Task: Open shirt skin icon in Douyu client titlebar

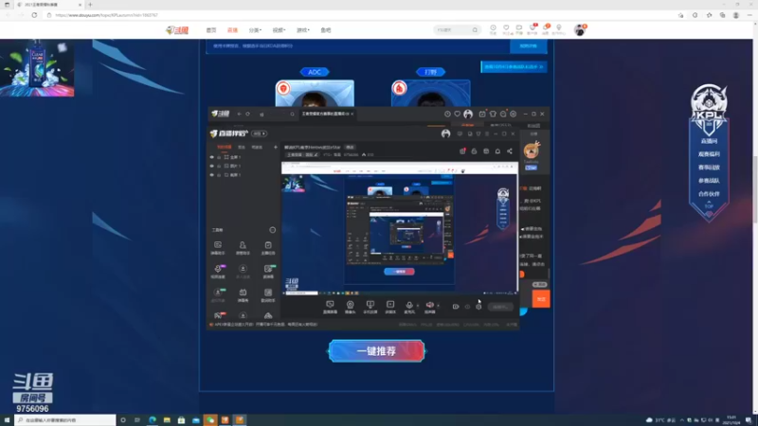Action: 493,114
